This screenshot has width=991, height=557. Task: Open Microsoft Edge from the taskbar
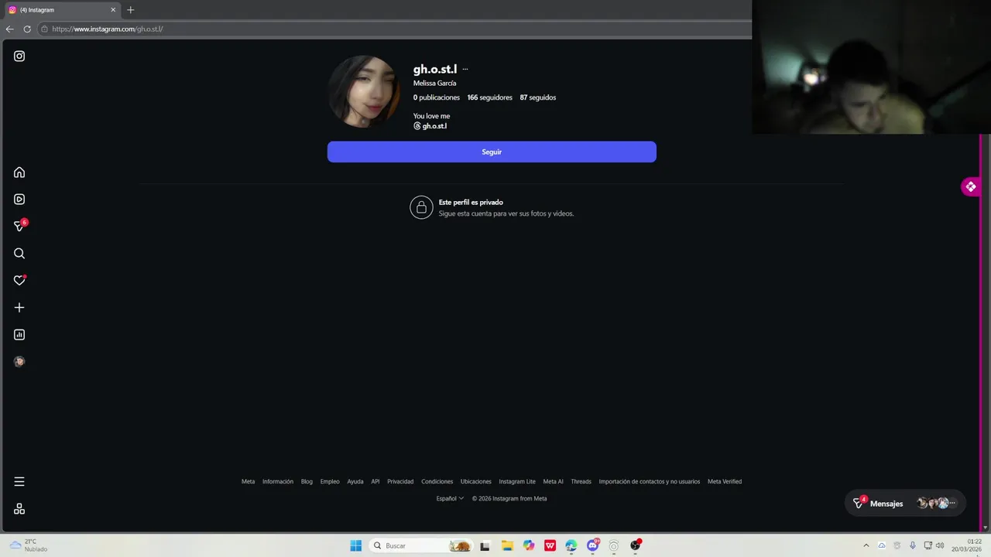(571, 545)
